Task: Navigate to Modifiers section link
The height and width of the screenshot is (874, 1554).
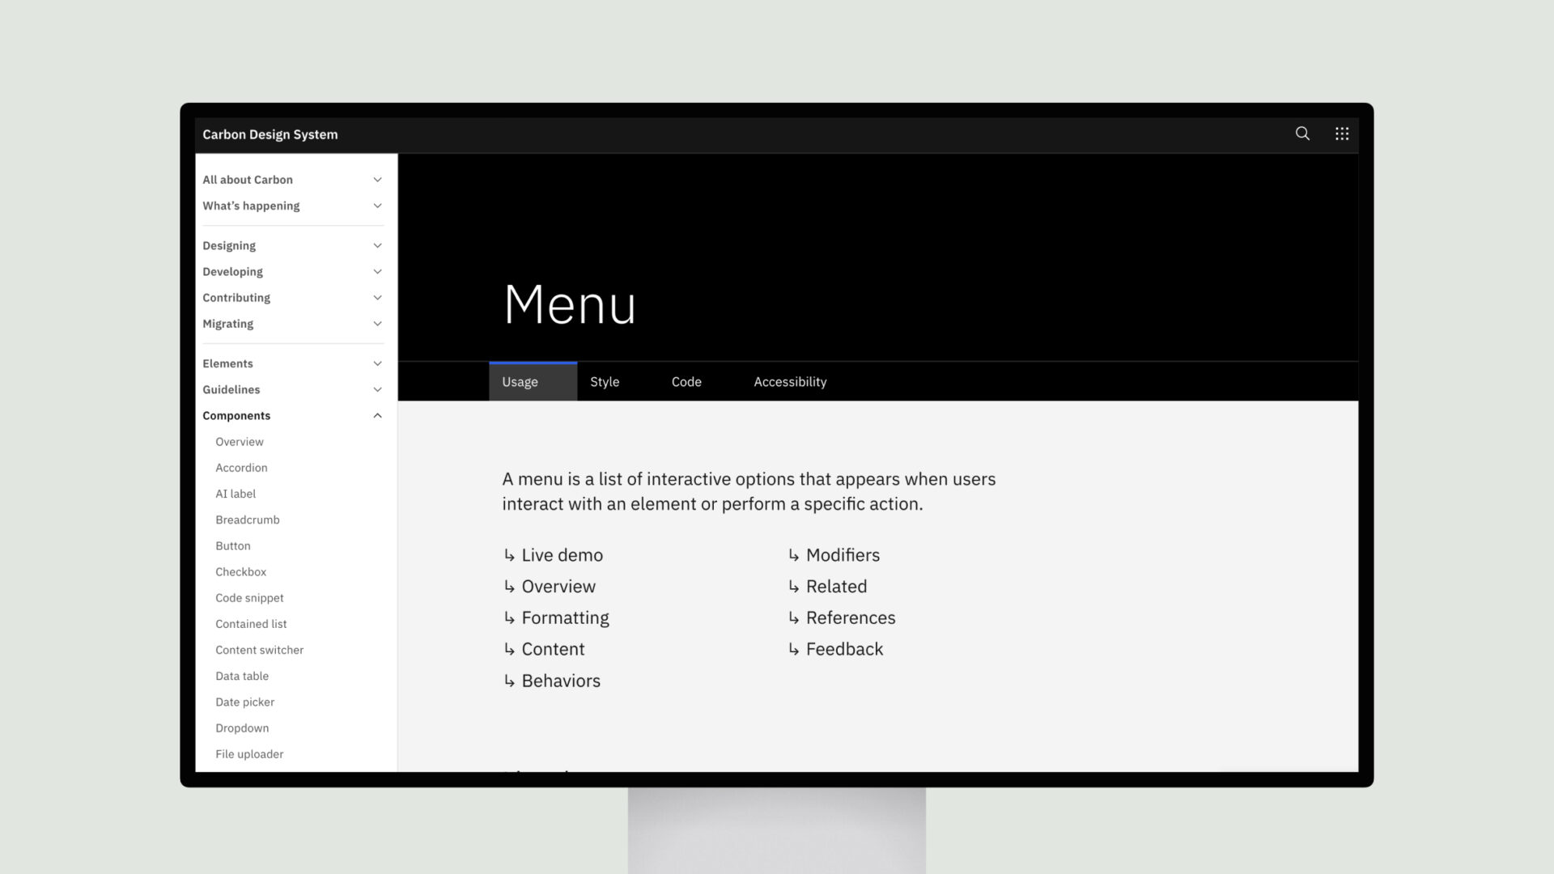Action: pyautogui.click(x=842, y=554)
